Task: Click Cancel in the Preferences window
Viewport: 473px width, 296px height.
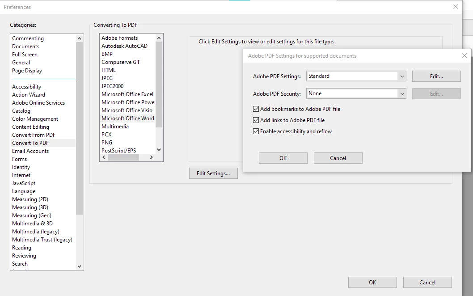Action: coord(427,283)
